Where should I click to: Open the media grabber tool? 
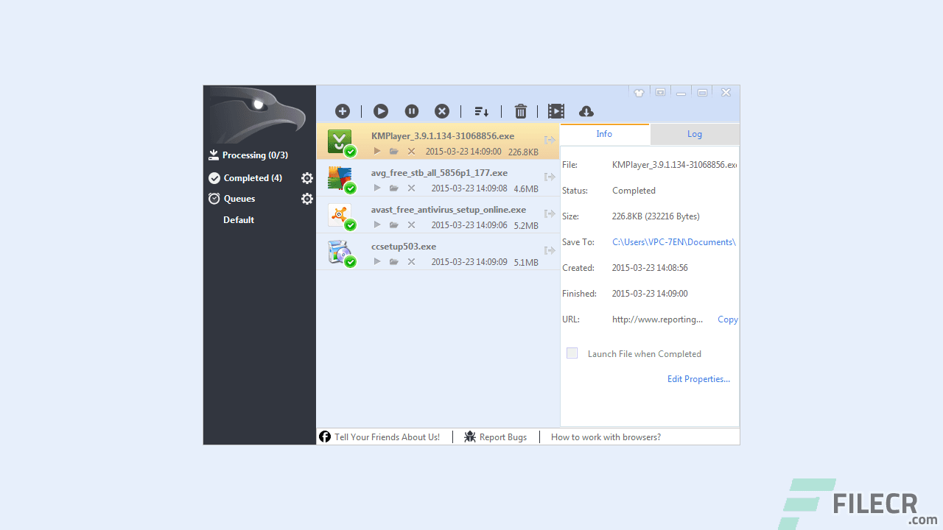[x=555, y=110]
